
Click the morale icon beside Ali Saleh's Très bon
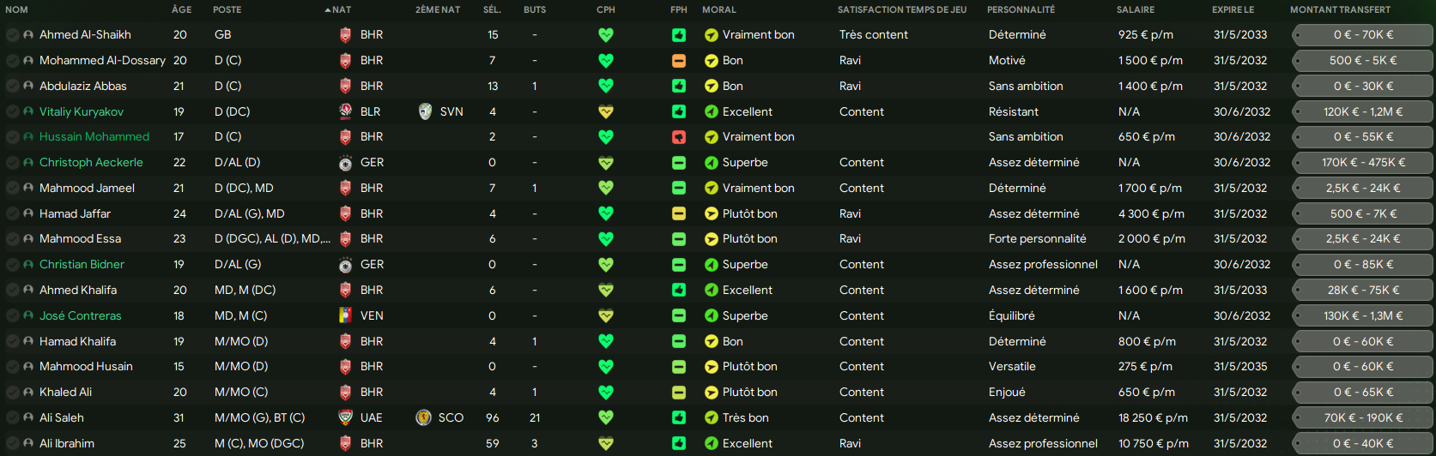click(x=712, y=418)
